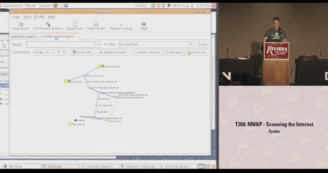Click the mail launcher icon in top panel
This screenshot has width=328, height=173.
61,6
